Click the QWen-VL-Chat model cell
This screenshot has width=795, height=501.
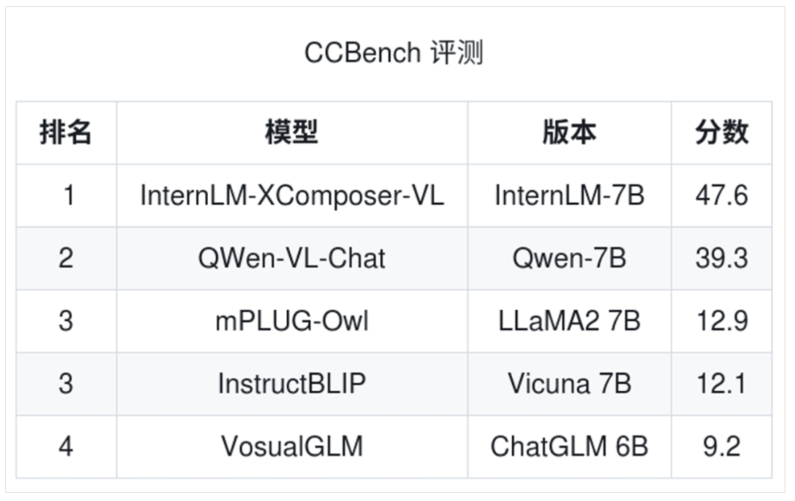[292, 258]
